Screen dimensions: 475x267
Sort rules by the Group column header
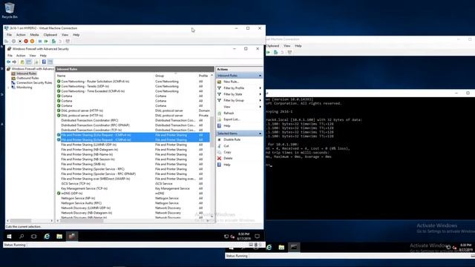point(176,76)
